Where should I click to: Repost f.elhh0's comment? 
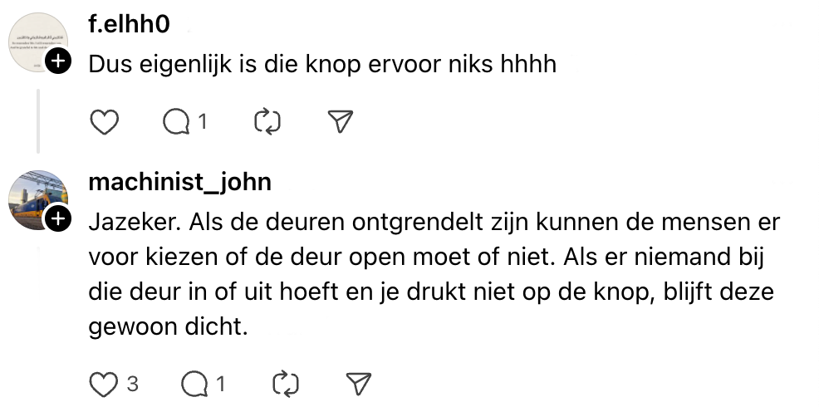tap(267, 122)
